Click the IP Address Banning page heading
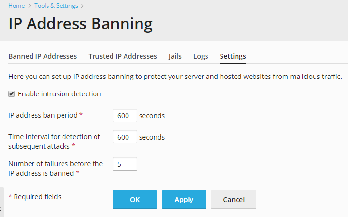 [80, 23]
